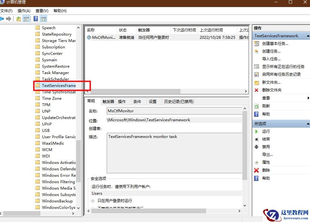Toggle the console tree pane visibility
Image resolution: width=310 pixels, height=222 pixels.
[26, 19]
